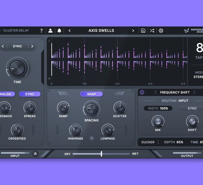The width and height of the screenshot is (203, 185).
Task: Click the CROSSFEED knob
Action: tap(17, 130)
